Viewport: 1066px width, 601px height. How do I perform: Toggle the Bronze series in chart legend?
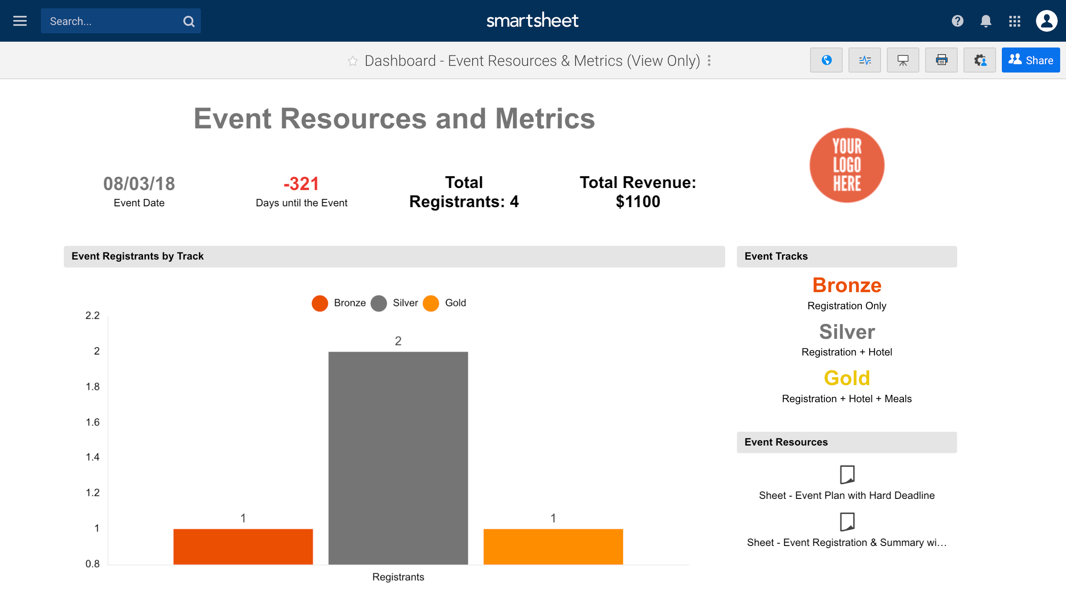[x=349, y=303]
